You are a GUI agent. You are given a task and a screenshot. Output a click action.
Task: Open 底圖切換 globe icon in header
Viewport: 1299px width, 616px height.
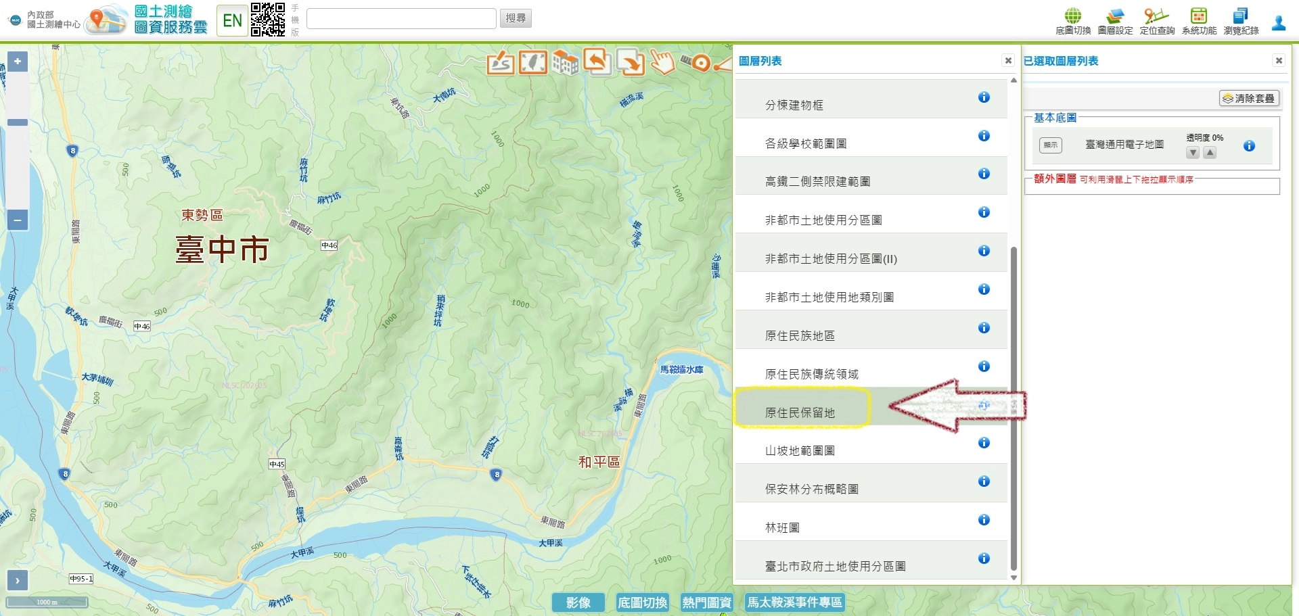tap(1073, 21)
